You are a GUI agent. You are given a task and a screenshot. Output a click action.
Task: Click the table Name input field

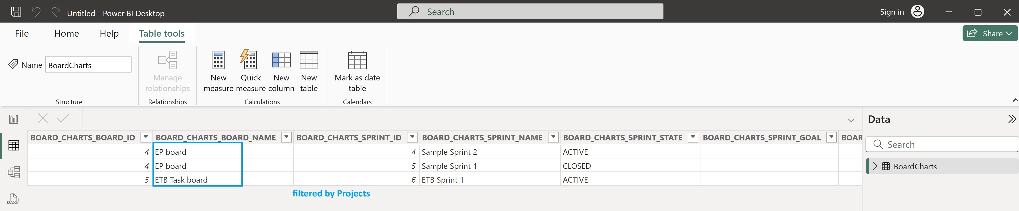(88, 64)
